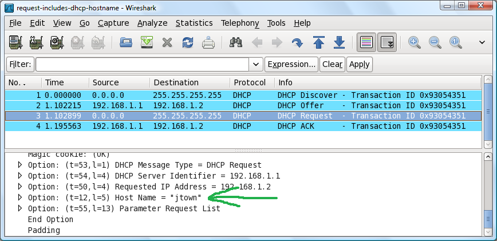
Task: Expand the Host Name option tree item
Action: pos(21,198)
